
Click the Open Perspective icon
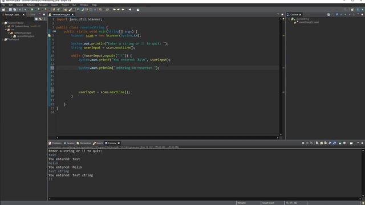pos(352,10)
